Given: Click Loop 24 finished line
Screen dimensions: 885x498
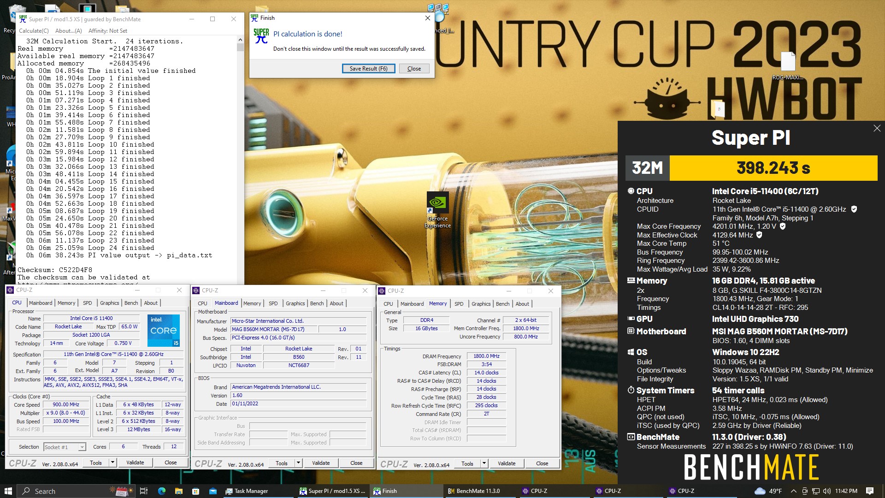Looking at the screenshot, I should 90,248.
